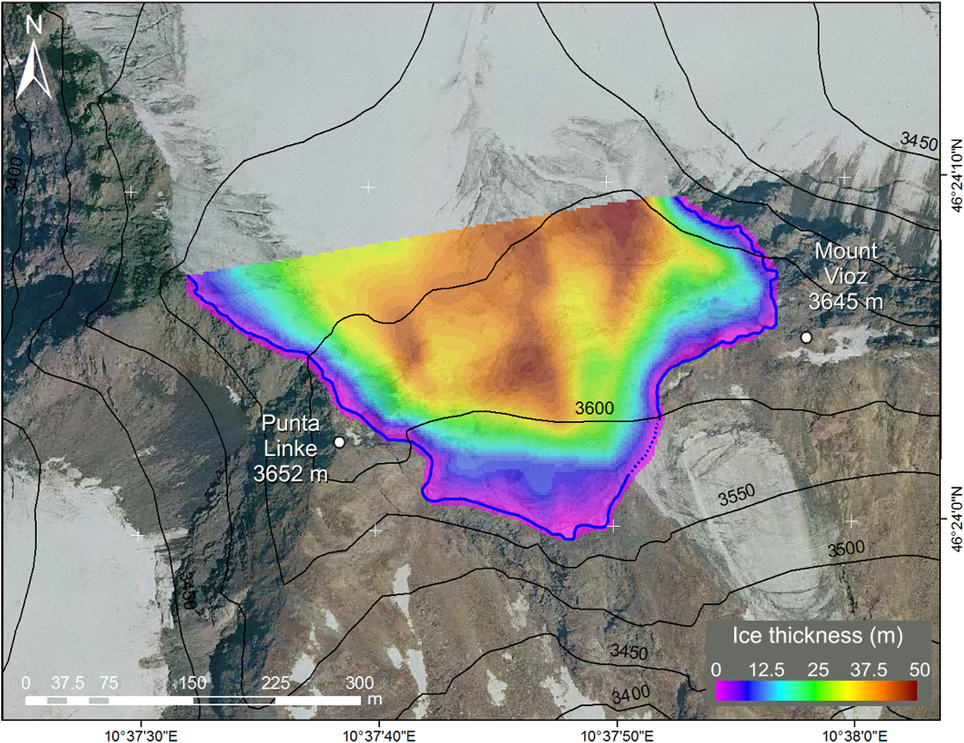Click the 46°24'0"N latitude label

pos(955,520)
